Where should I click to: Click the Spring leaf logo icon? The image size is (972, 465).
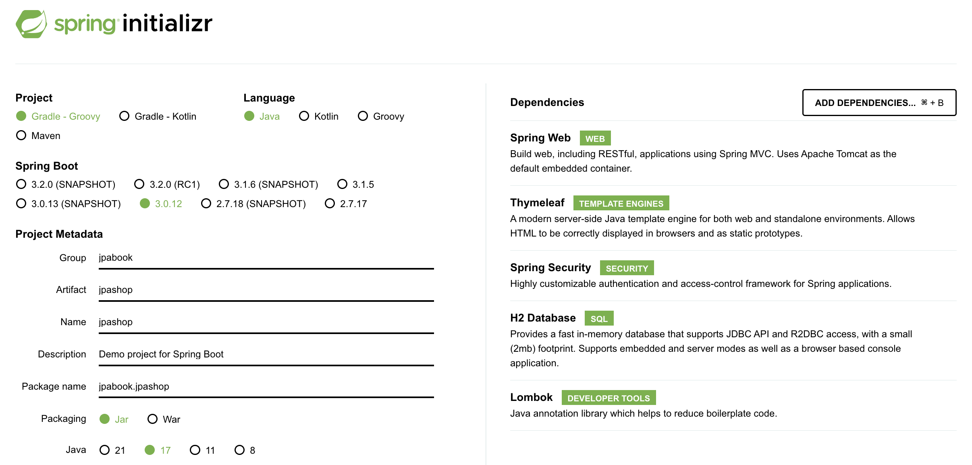click(x=31, y=24)
